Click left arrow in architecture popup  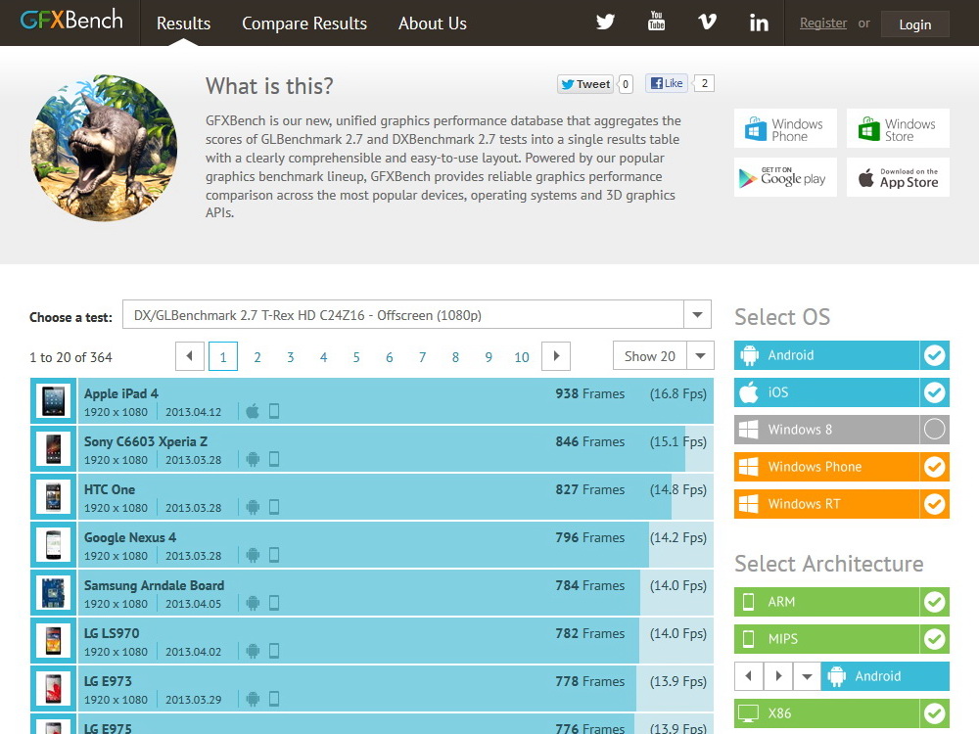(749, 676)
